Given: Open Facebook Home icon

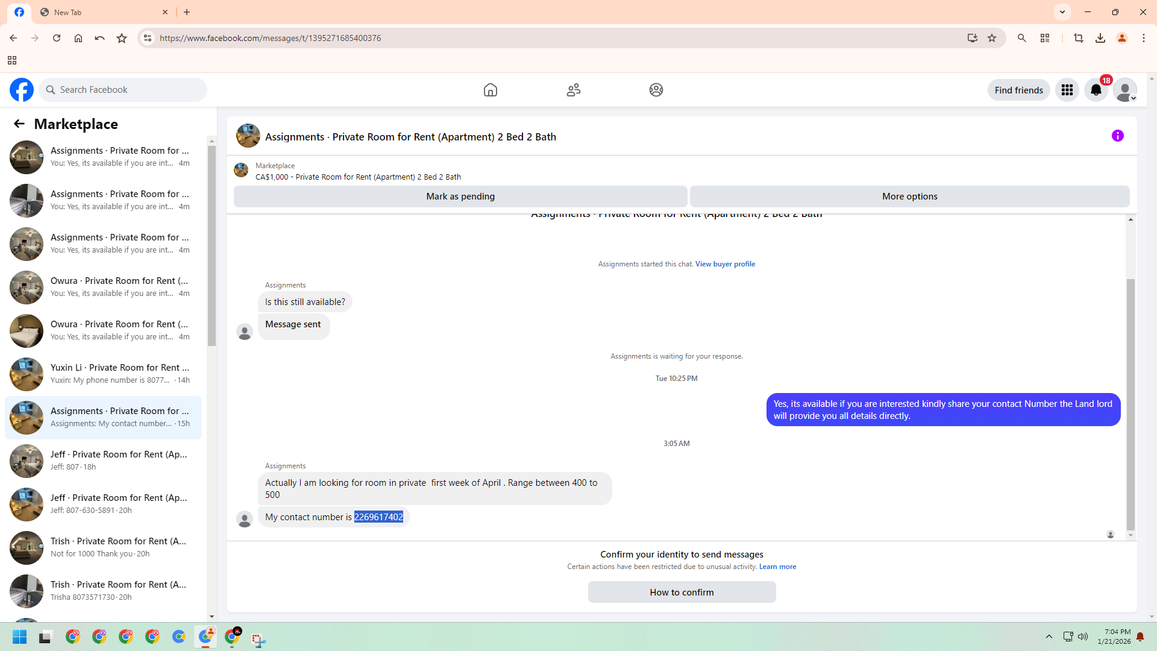Looking at the screenshot, I should coord(491,90).
